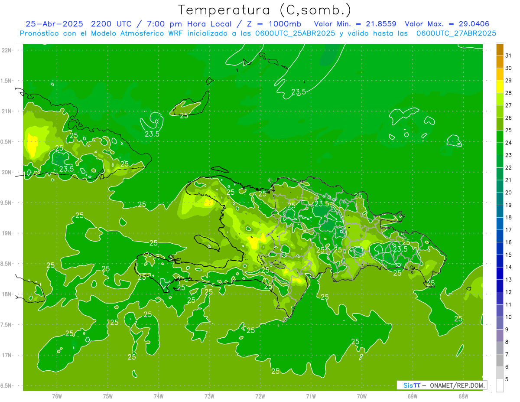Click the longitude axis label '74W'
This screenshot has width=520, height=402.
click(x=159, y=396)
